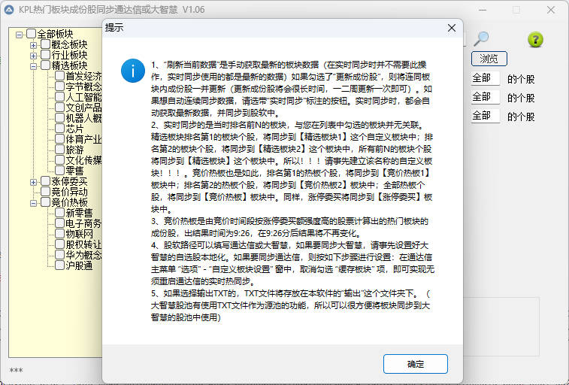Select the 零售 tree item label

click(74, 171)
